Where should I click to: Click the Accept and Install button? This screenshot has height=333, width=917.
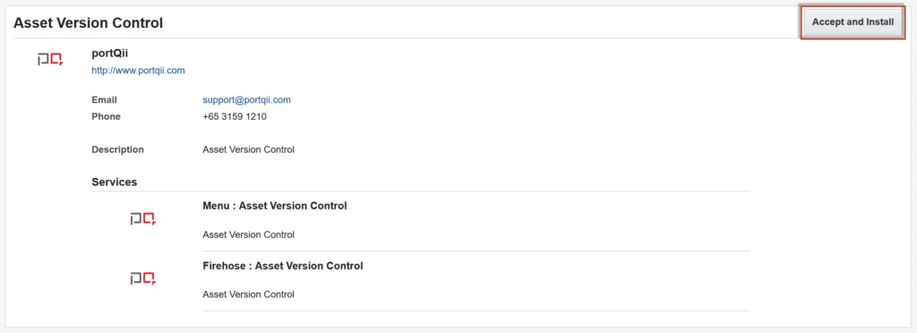[x=853, y=22]
